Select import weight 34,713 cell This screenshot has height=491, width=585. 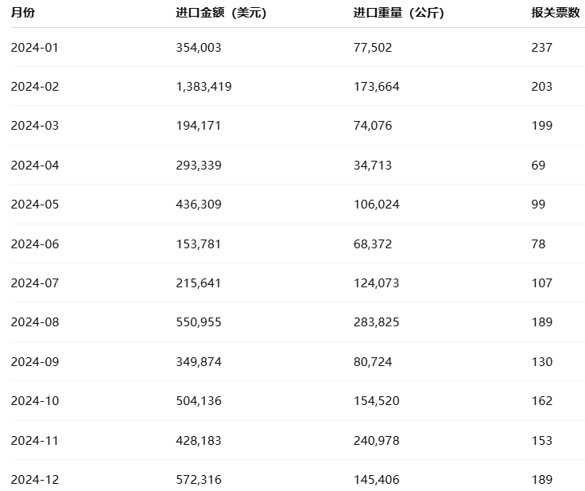[373, 166]
